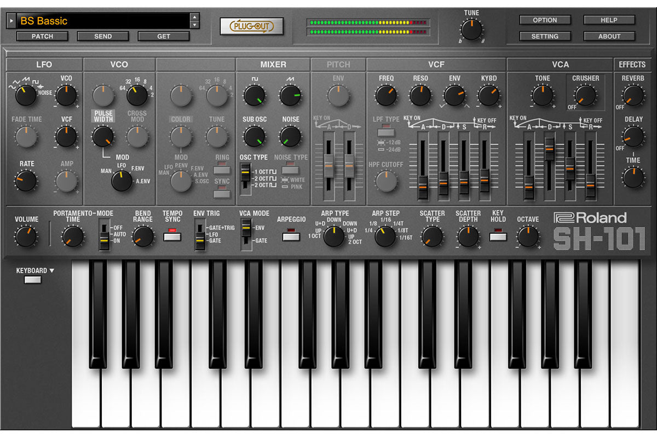Image resolution: width=657 pixels, height=438 pixels.
Task: Click the REVERB effect knob
Action: pyautogui.click(x=633, y=95)
